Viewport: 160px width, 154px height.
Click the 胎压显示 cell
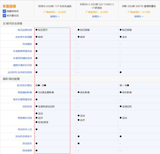pos(42,30)
